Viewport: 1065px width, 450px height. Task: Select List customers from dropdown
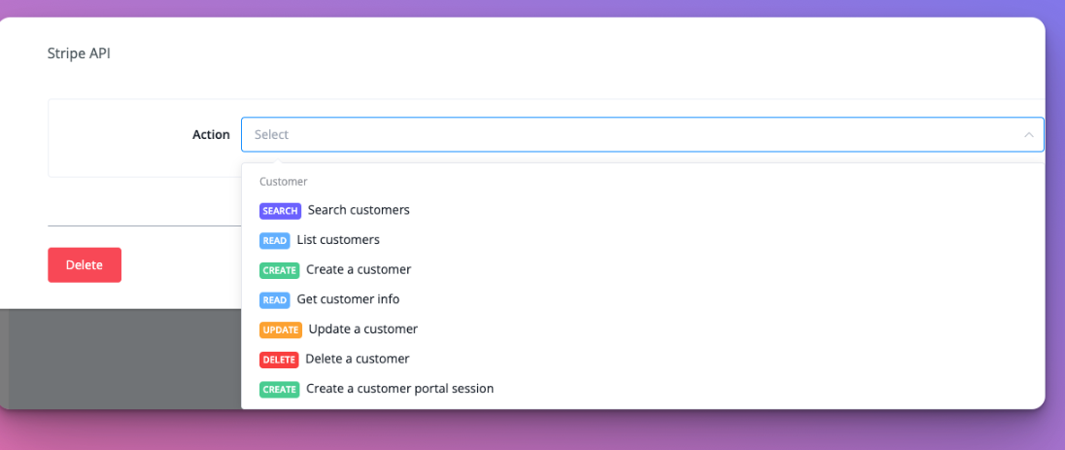point(338,240)
